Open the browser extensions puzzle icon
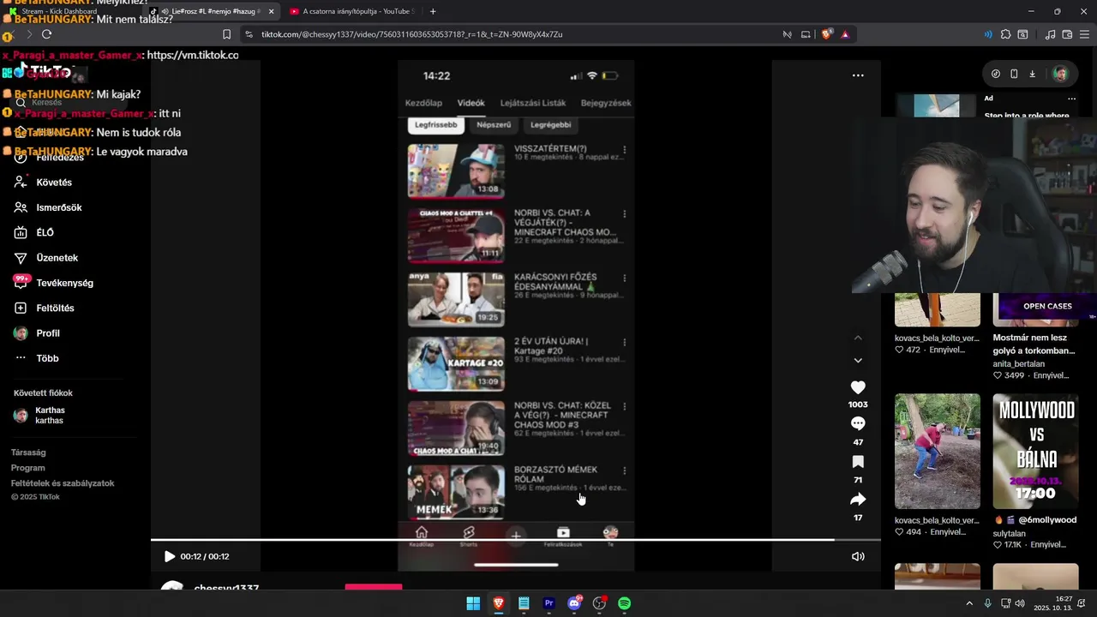This screenshot has width=1097, height=617. 1005,34
